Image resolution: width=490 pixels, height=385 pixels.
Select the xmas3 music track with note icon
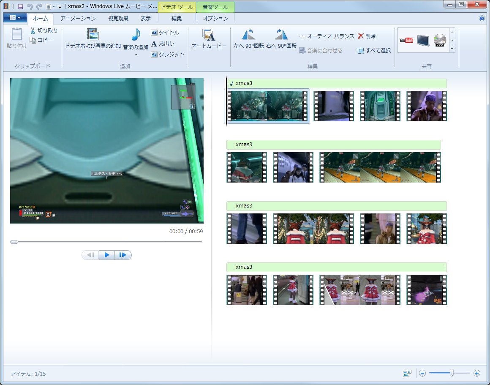337,83
